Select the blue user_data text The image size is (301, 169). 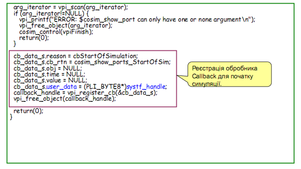point(61,87)
